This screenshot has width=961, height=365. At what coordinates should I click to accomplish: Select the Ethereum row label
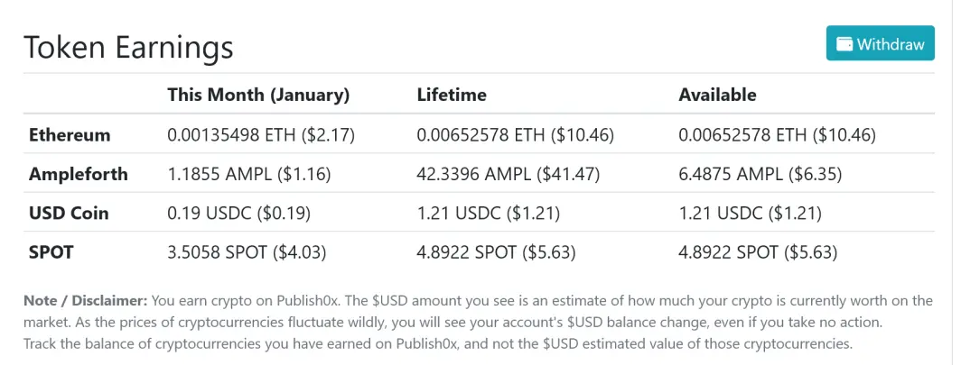(70, 134)
